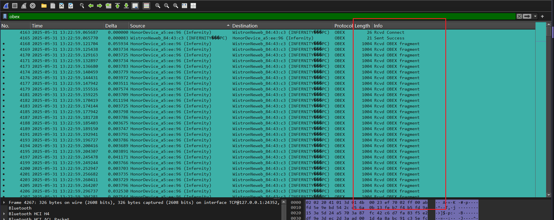
Task: Apply the obex display filter
Action: pos(527,16)
